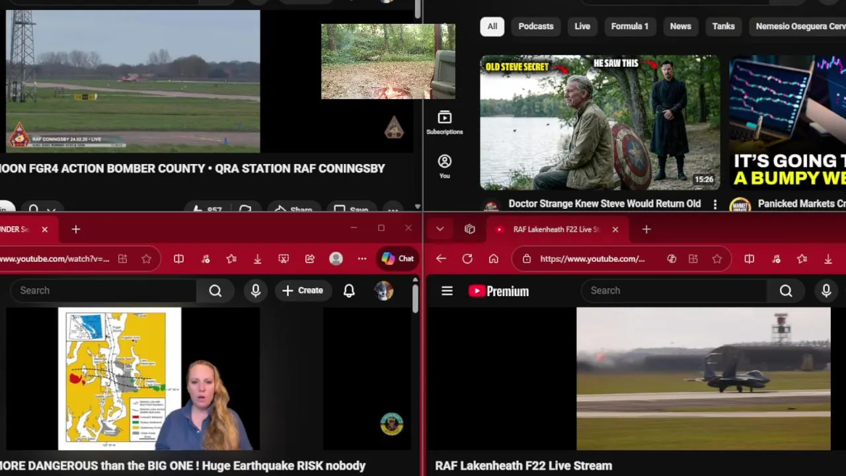Select the Formula 1 filter chip
Viewport: 846px width, 476px height.
tap(630, 26)
